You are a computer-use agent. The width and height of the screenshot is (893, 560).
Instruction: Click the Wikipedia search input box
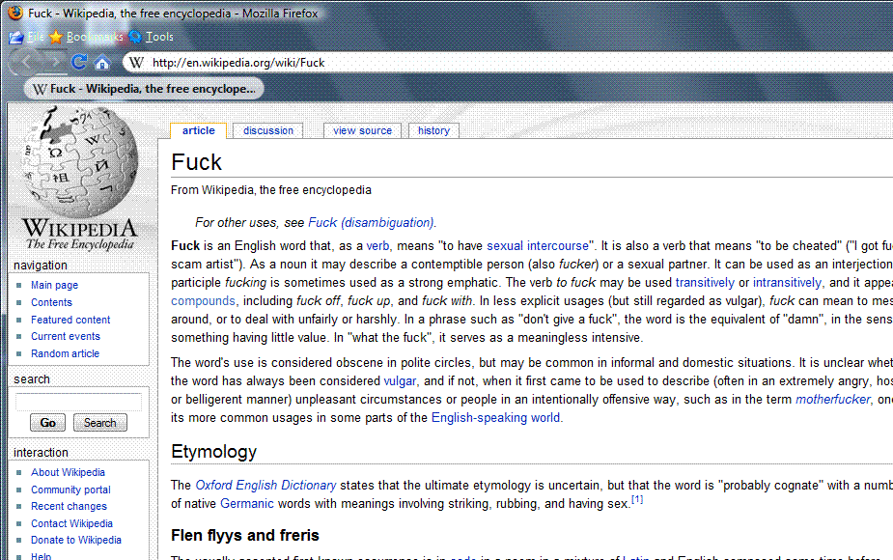78,402
